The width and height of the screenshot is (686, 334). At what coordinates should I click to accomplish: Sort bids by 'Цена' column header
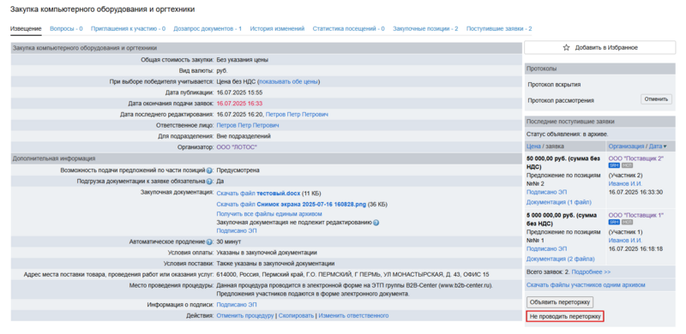533,146
